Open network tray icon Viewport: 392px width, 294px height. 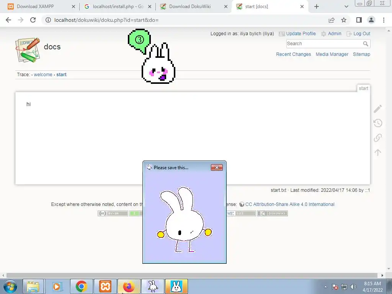pyautogui.click(x=344, y=287)
